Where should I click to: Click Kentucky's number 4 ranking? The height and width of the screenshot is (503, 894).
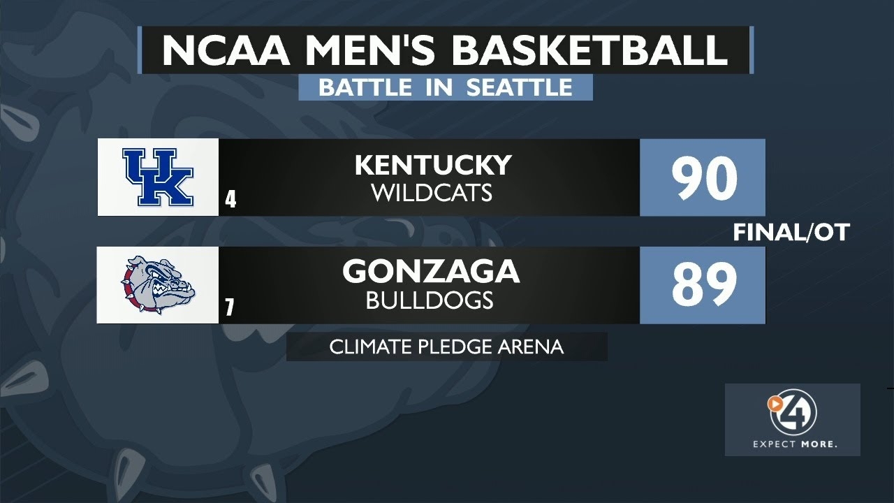(x=230, y=201)
